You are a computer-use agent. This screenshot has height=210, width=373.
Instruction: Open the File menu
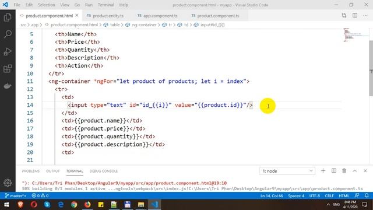click(x=17, y=5)
